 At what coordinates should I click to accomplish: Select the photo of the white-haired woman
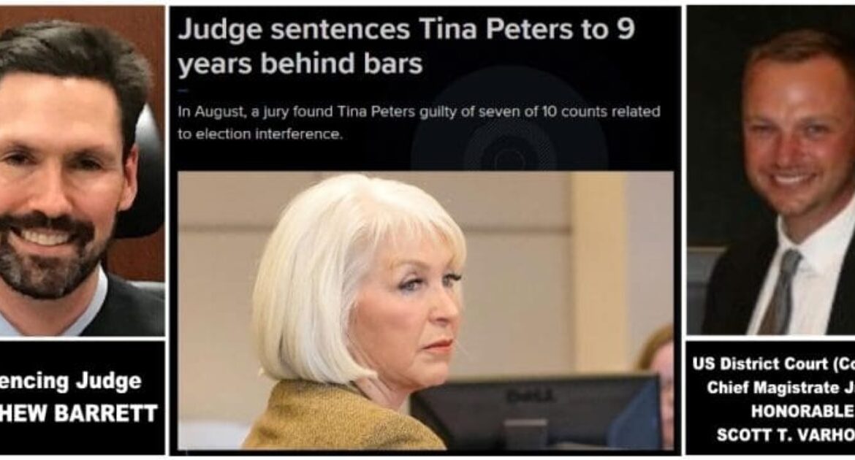click(x=425, y=310)
